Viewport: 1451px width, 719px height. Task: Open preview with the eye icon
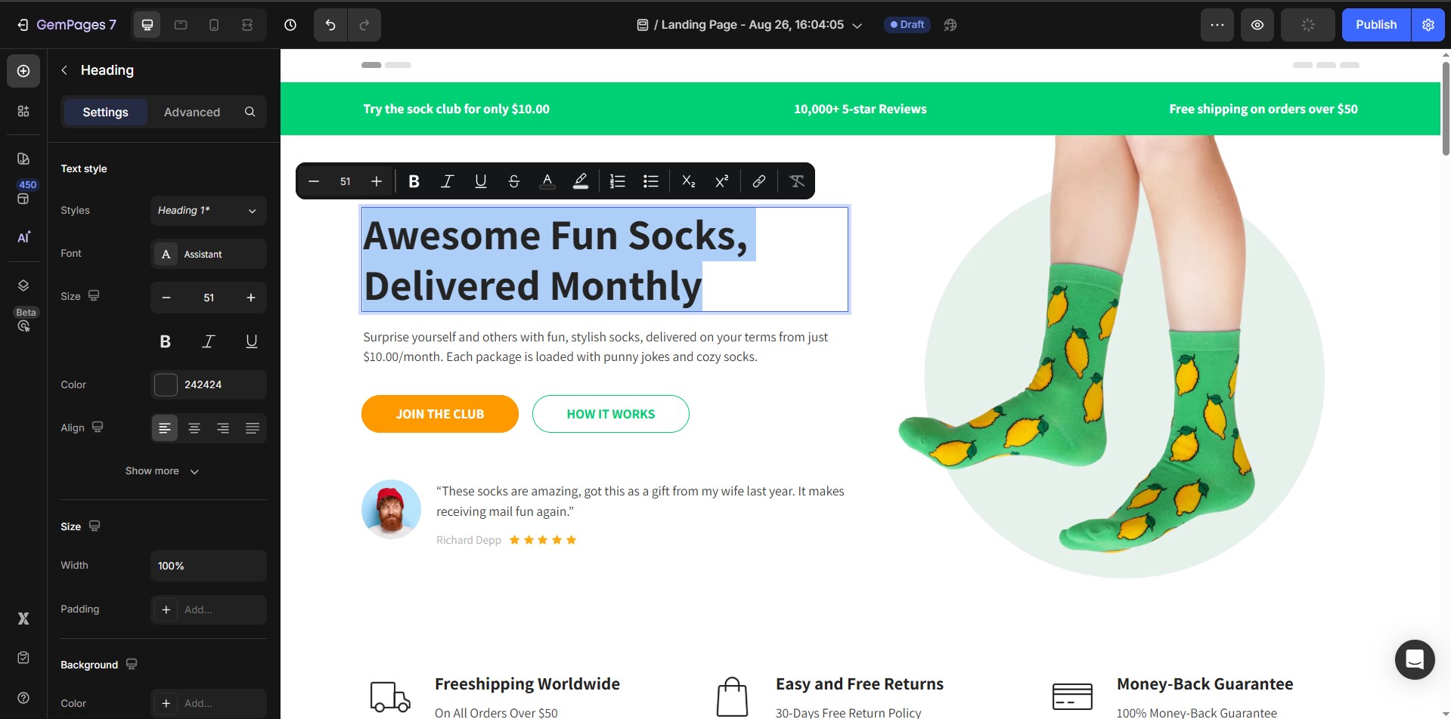tap(1257, 24)
